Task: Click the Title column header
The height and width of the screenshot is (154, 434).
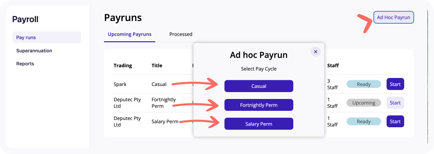Action: (x=157, y=65)
